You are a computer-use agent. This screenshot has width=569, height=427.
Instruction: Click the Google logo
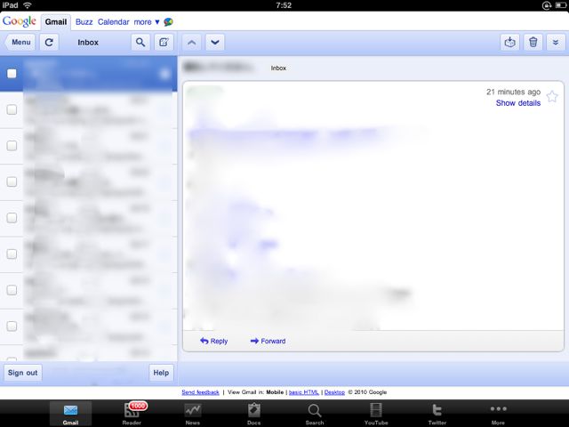(20, 21)
